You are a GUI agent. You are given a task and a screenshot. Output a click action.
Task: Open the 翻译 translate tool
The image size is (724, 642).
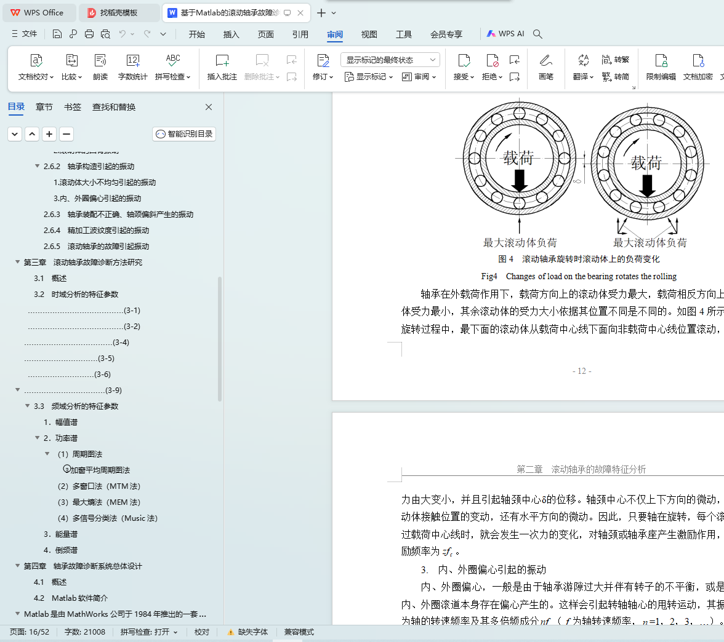583,68
